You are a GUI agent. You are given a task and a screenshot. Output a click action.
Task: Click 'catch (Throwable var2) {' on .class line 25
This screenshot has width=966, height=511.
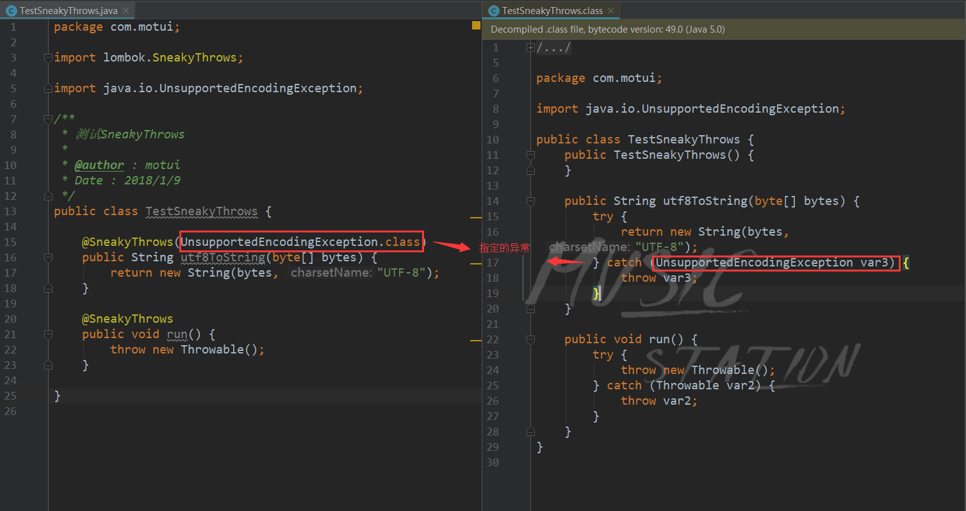click(x=691, y=385)
